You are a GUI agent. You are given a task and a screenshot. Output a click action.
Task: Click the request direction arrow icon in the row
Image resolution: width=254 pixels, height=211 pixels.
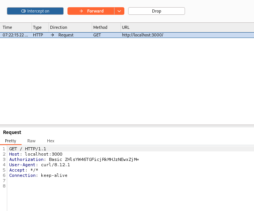[52, 35]
